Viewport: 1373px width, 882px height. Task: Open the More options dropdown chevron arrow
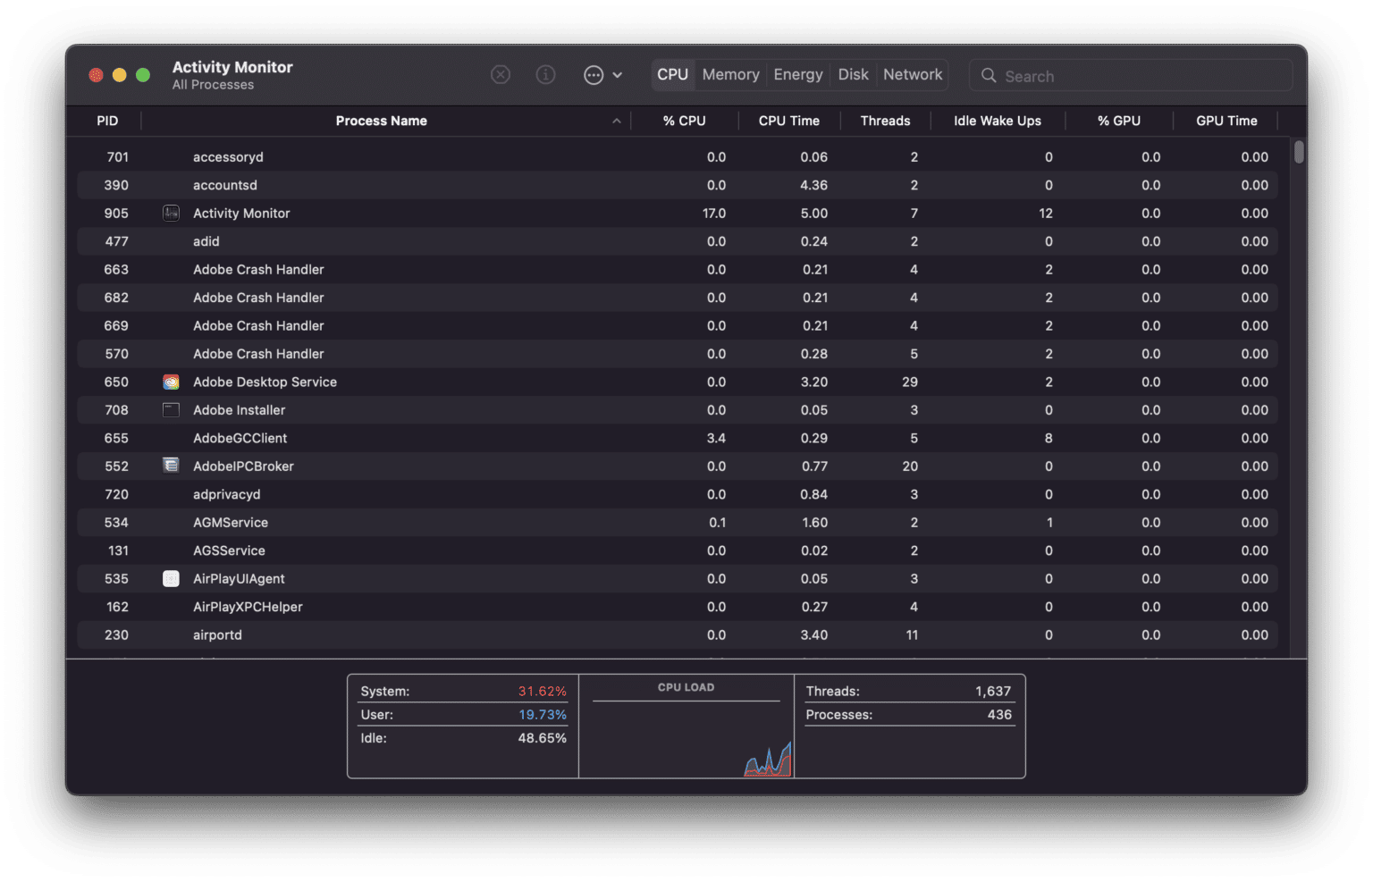coord(616,75)
